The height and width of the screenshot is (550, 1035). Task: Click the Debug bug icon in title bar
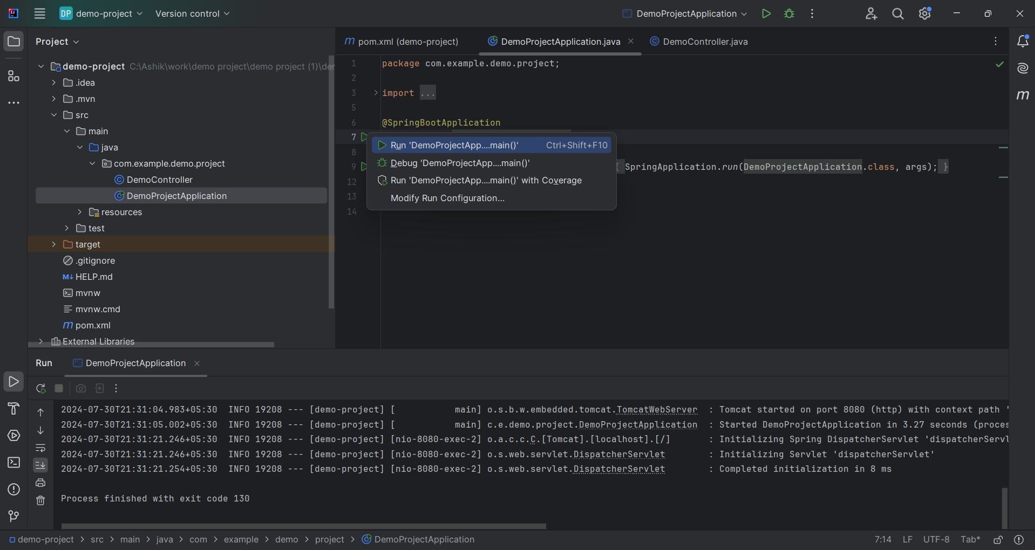tap(789, 13)
